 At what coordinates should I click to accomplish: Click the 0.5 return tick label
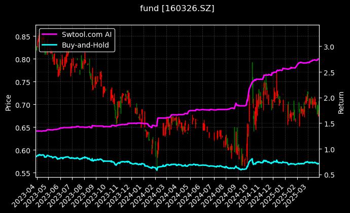click(328, 175)
